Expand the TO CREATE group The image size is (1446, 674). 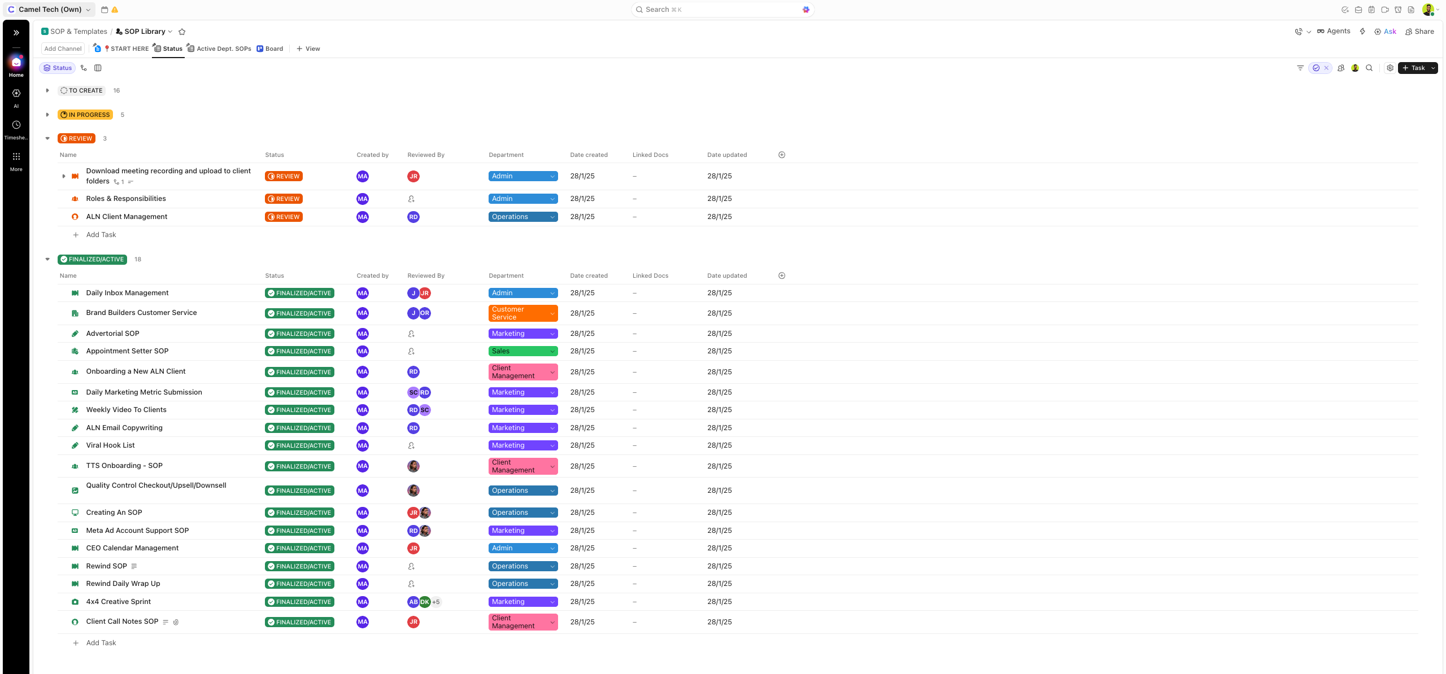tap(47, 90)
